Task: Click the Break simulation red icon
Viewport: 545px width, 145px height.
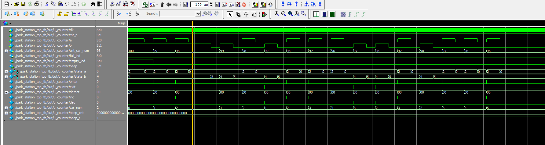Action: pyautogui.click(x=238, y=5)
